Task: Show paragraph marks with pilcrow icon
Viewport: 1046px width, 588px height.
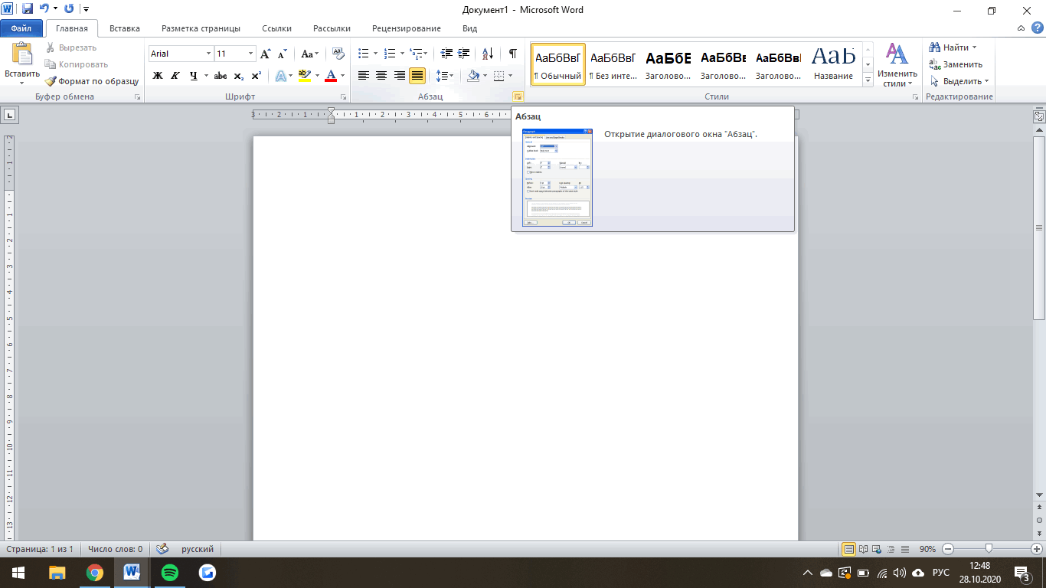Action: pyautogui.click(x=512, y=54)
